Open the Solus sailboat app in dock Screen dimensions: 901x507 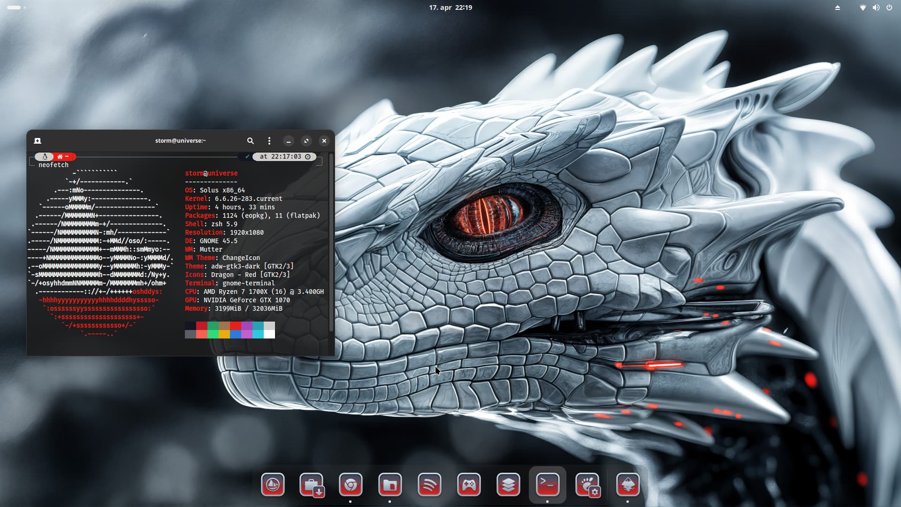point(273,484)
